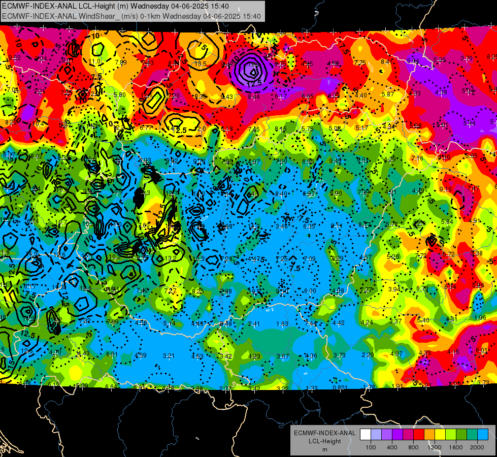
Task: Click the 8.25 shear value
Action: pos(198,291)
